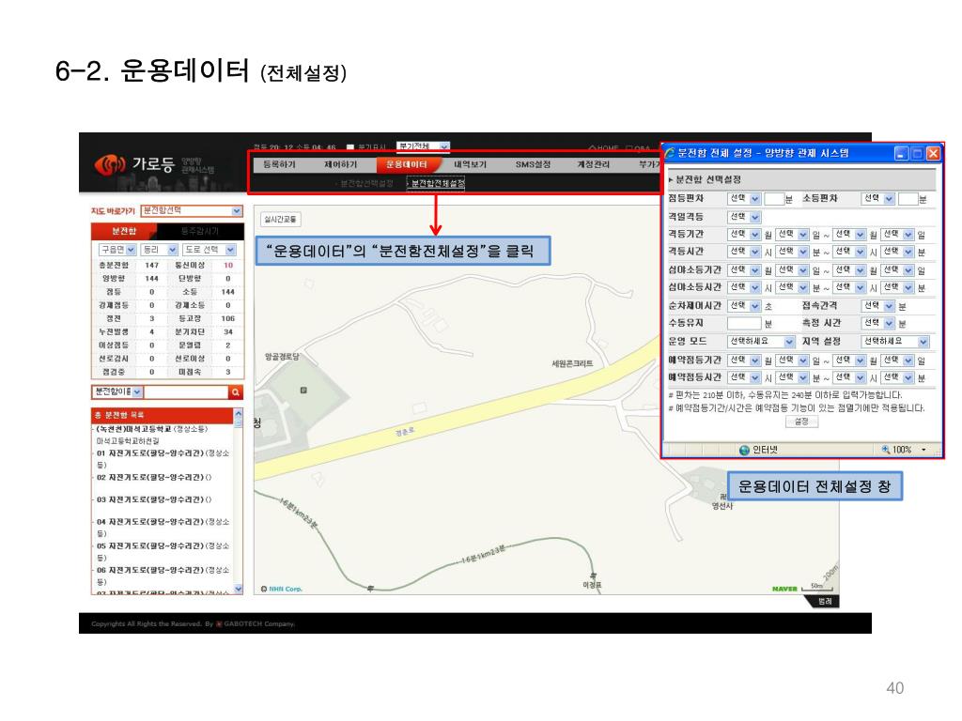Toggle the 분기표시 checkbox in the header

pyautogui.click(x=350, y=147)
